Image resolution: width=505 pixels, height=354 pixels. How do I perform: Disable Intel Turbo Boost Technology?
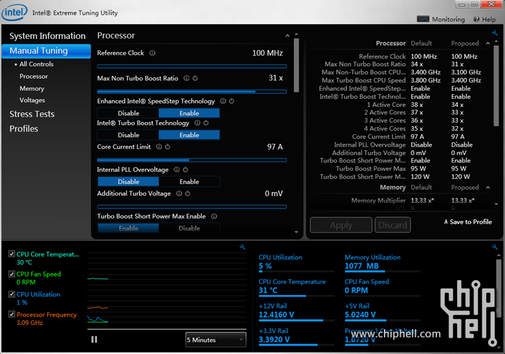[128, 135]
